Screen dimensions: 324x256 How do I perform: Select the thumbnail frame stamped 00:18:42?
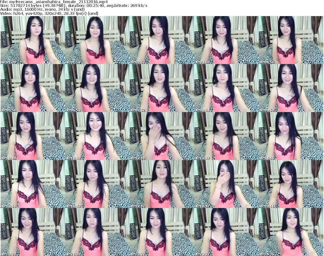[x=227, y=184]
